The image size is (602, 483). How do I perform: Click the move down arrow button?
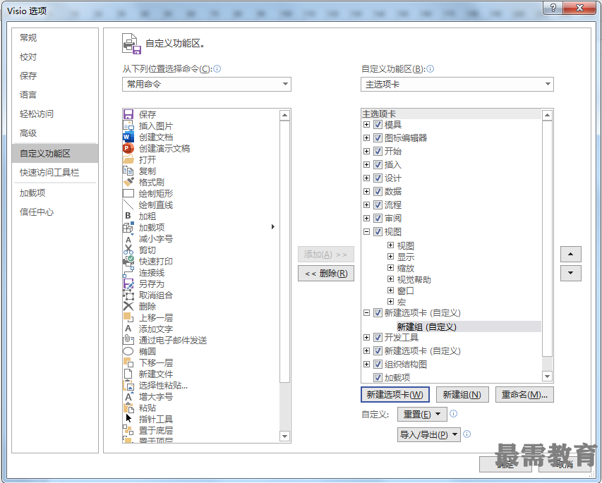click(570, 273)
